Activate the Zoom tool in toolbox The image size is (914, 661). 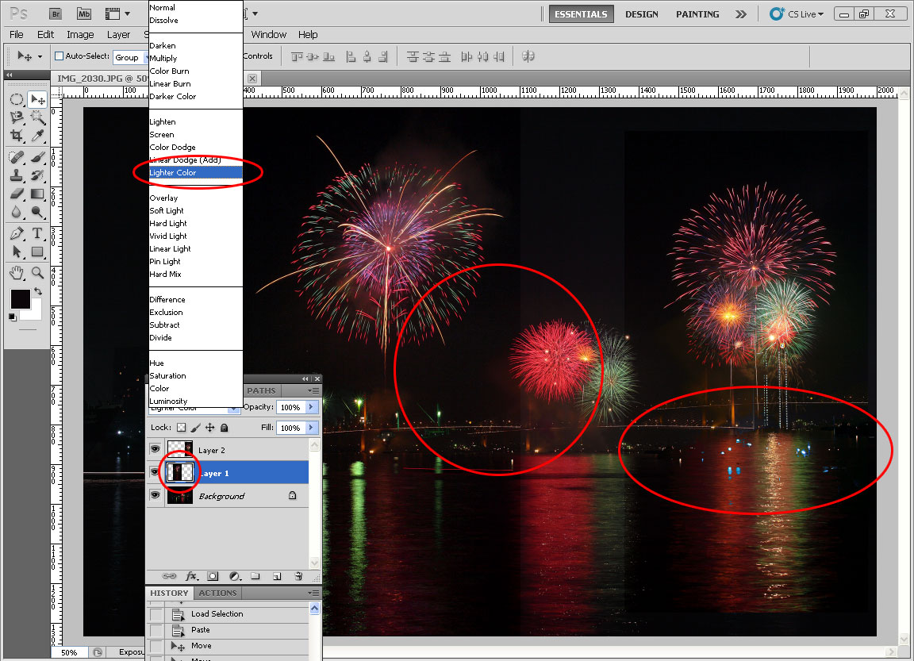coord(37,272)
